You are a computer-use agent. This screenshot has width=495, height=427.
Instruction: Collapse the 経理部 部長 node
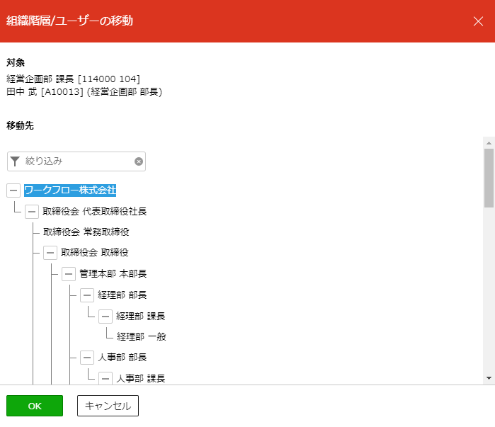86,295
